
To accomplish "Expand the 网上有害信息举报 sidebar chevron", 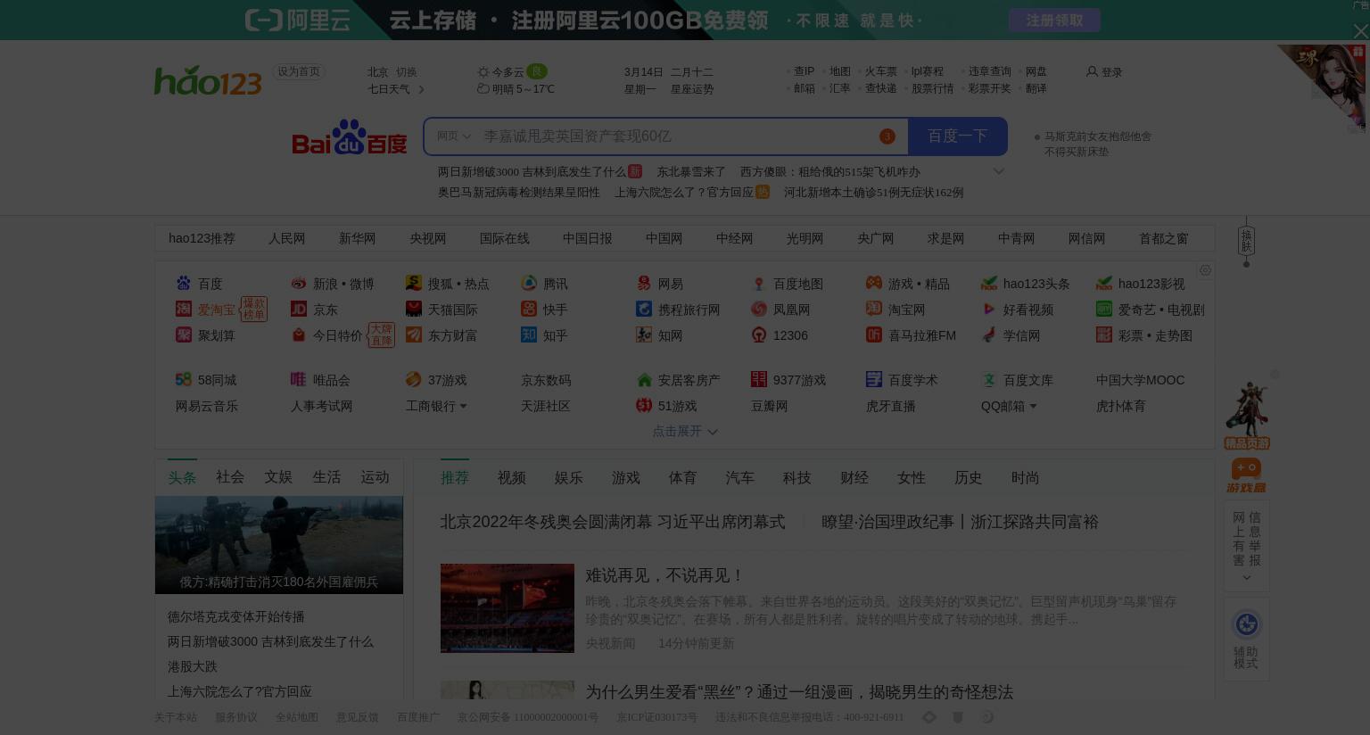I will tap(1246, 578).
